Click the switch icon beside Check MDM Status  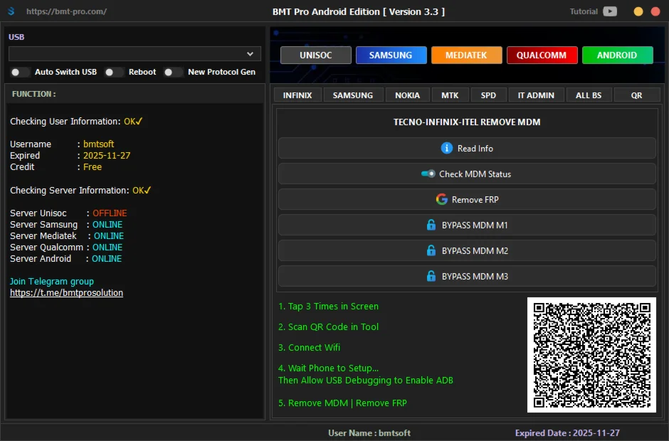coord(428,174)
